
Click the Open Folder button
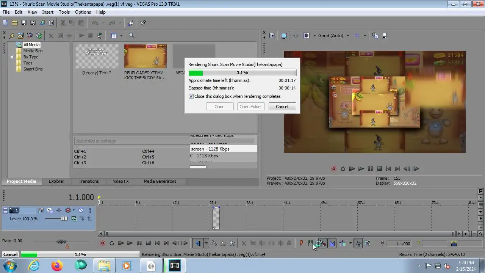coord(250,107)
